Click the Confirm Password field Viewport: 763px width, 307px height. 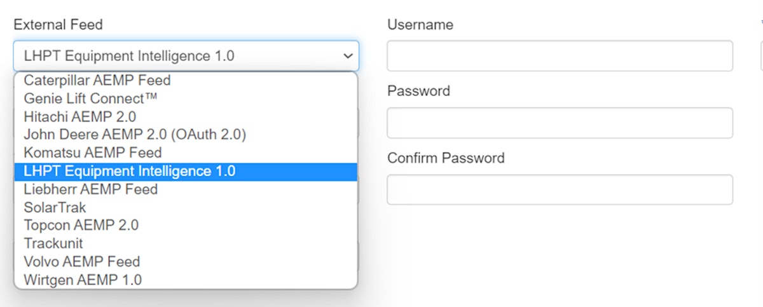point(560,189)
